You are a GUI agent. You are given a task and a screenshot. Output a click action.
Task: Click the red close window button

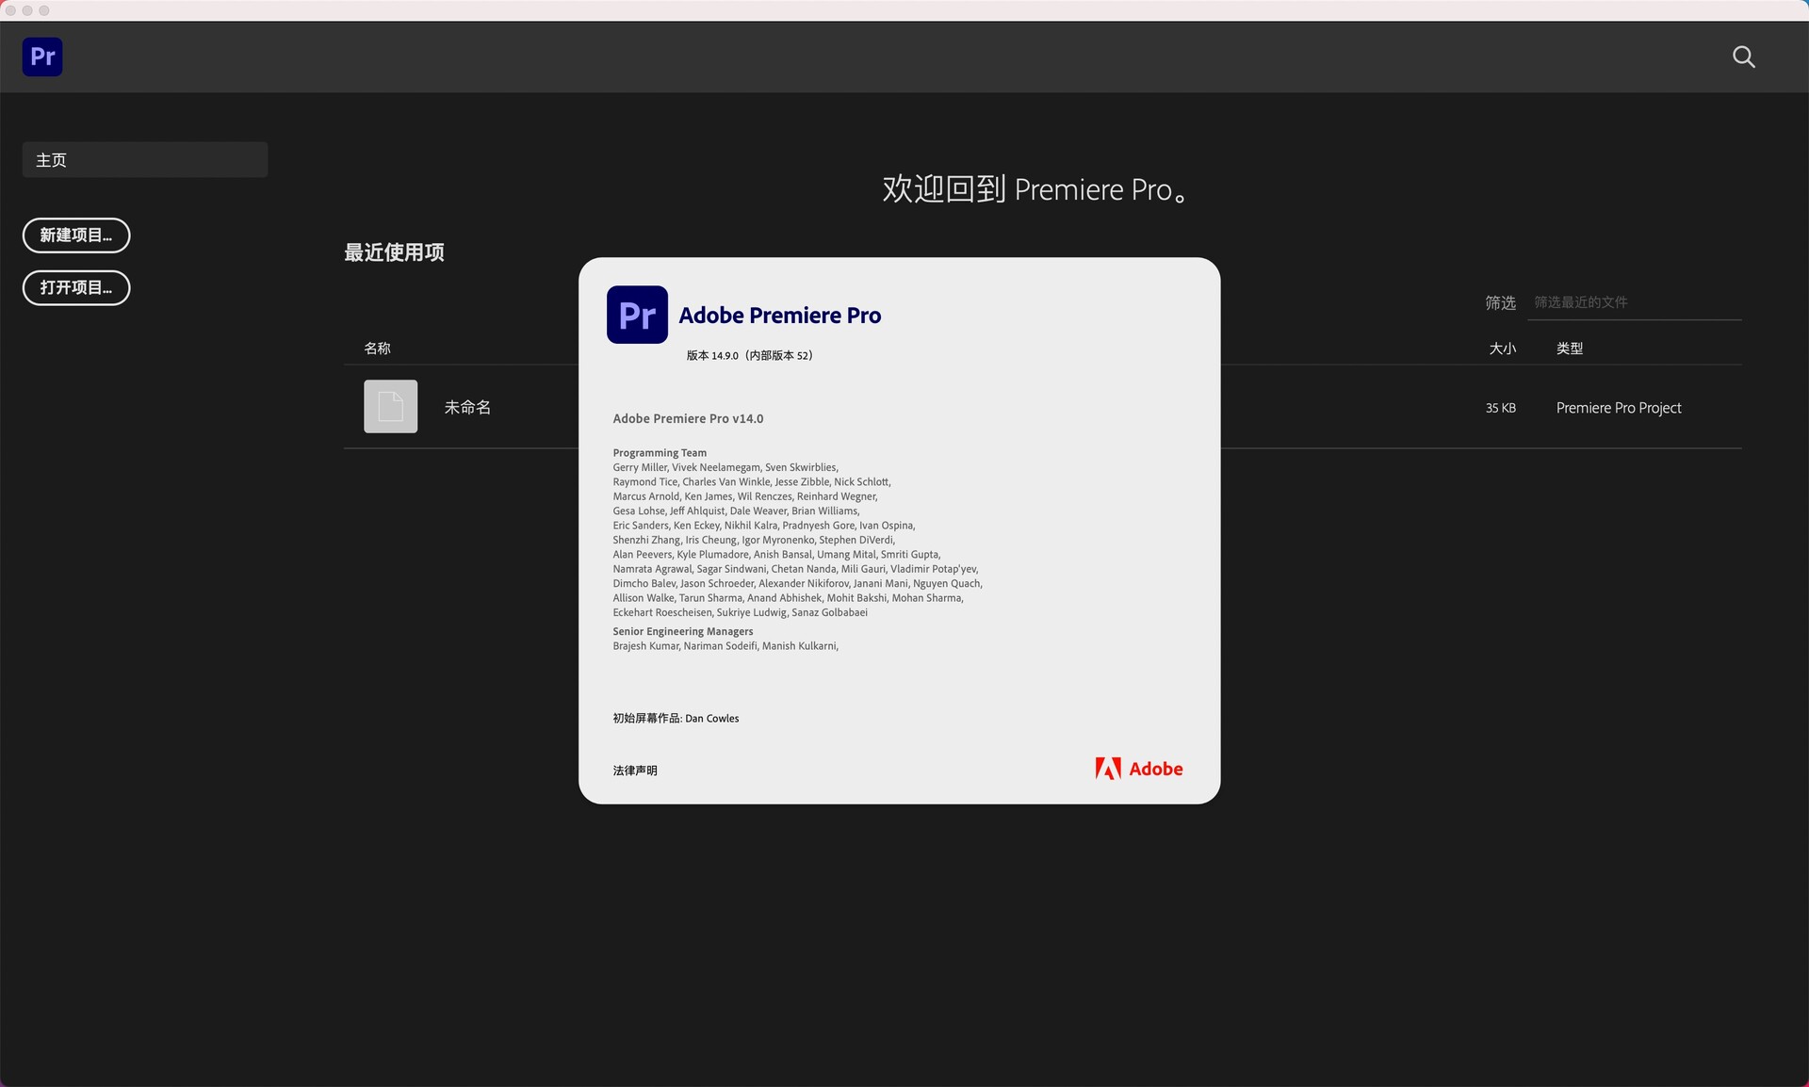tap(11, 10)
